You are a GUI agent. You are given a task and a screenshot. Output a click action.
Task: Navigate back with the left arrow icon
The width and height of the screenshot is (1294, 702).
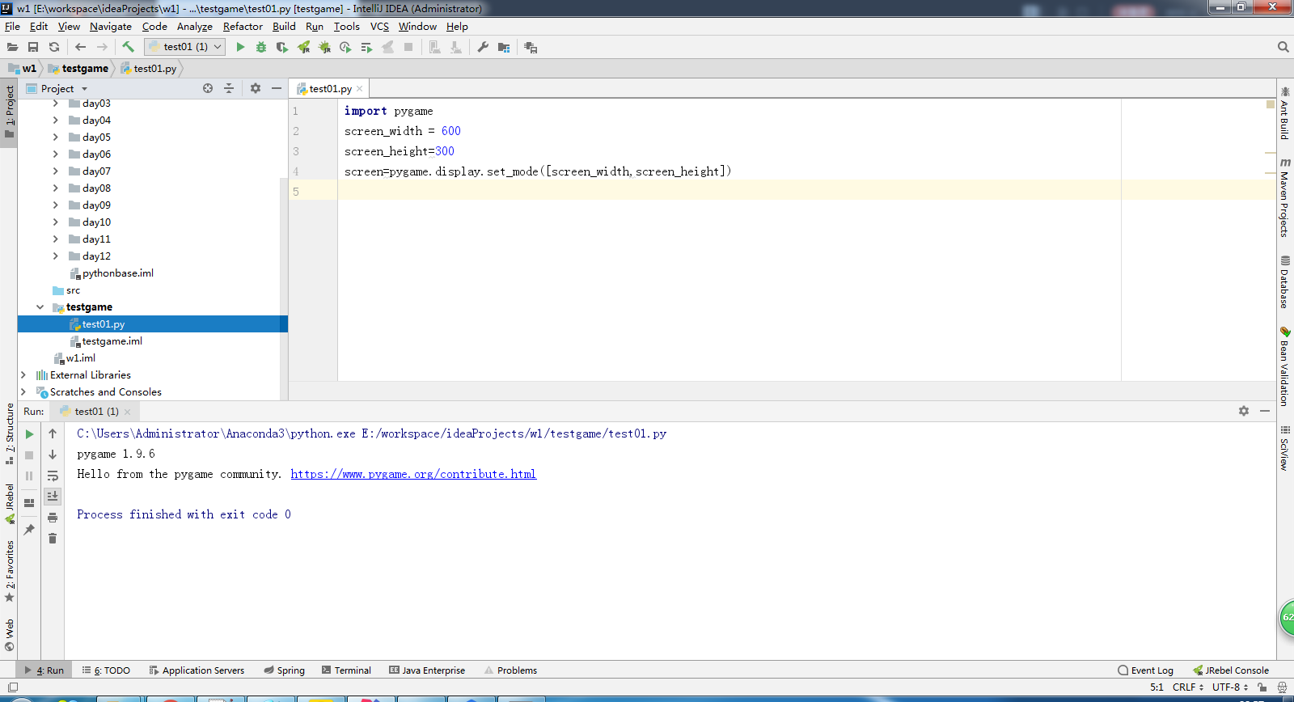pyautogui.click(x=80, y=47)
